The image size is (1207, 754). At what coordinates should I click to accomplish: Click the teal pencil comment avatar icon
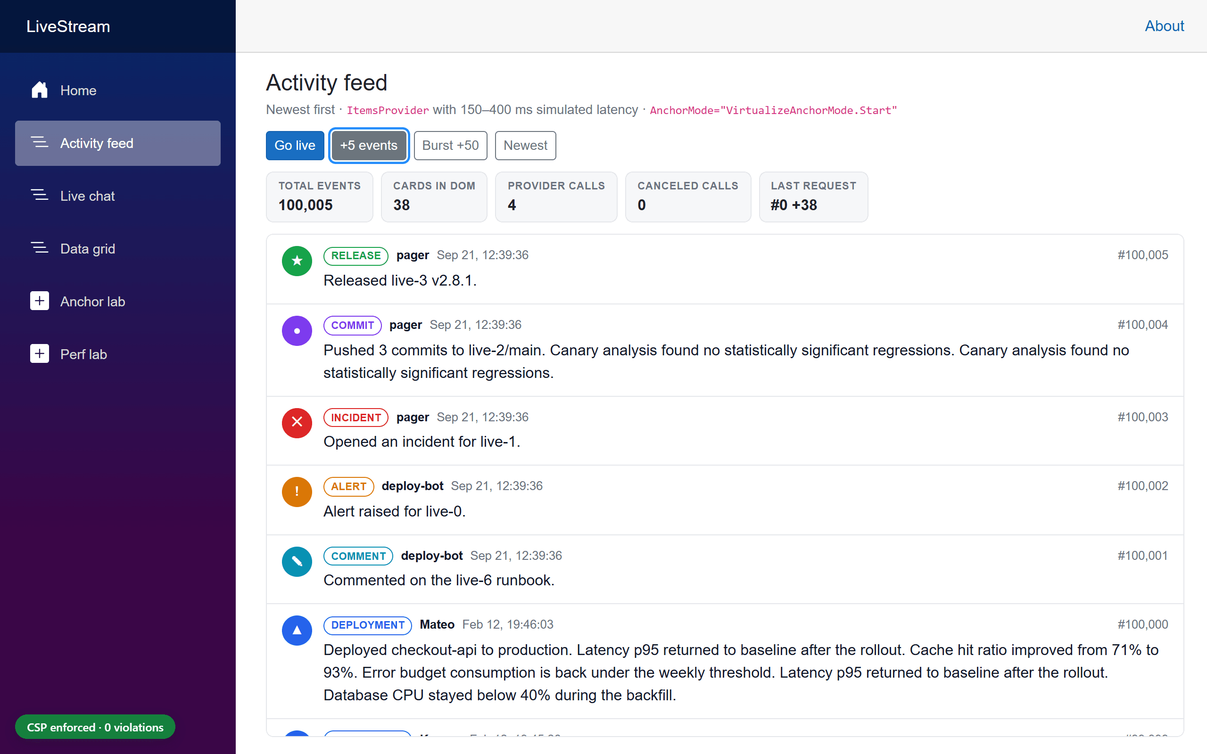[297, 562]
